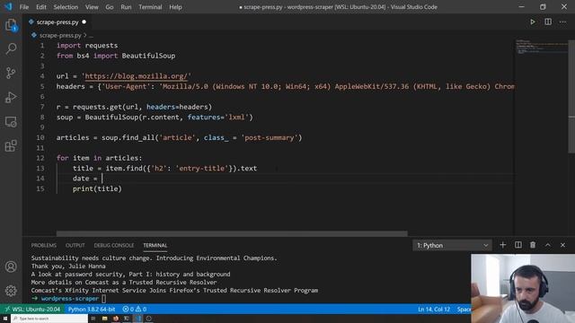Switch to the OUTPUT panel tab
Viewport: 575px width, 323px height.
tap(75, 245)
